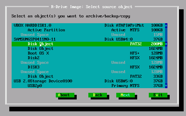Click Exit to quit R-Drive Image
Image resolution: width=186 pixels, height=116 pixels.
pyautogui.click(x=158, y=95)
